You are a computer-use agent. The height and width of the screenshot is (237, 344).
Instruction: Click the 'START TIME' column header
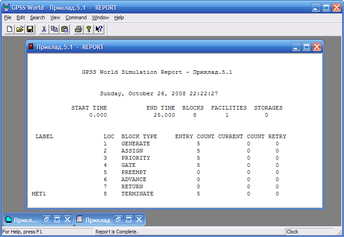pos(89,108)
